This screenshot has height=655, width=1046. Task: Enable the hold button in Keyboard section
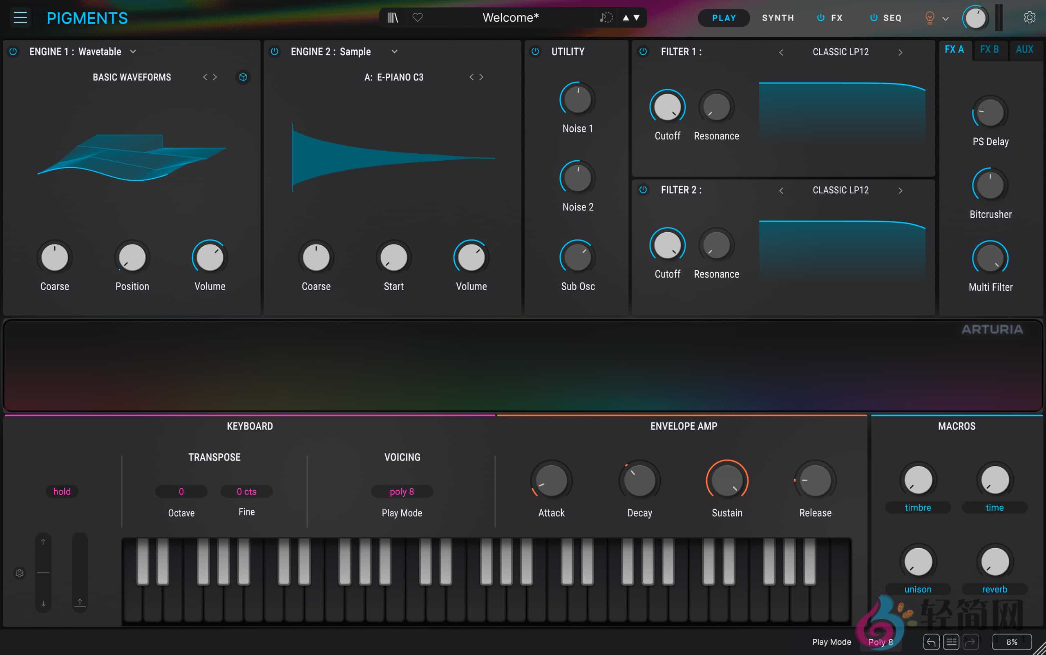point(62,491)
